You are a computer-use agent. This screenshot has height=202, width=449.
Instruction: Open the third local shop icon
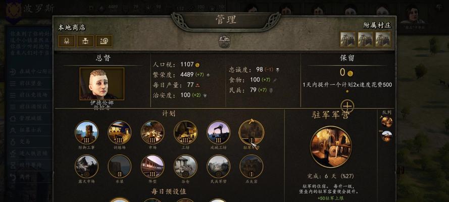tap(104, 41)
